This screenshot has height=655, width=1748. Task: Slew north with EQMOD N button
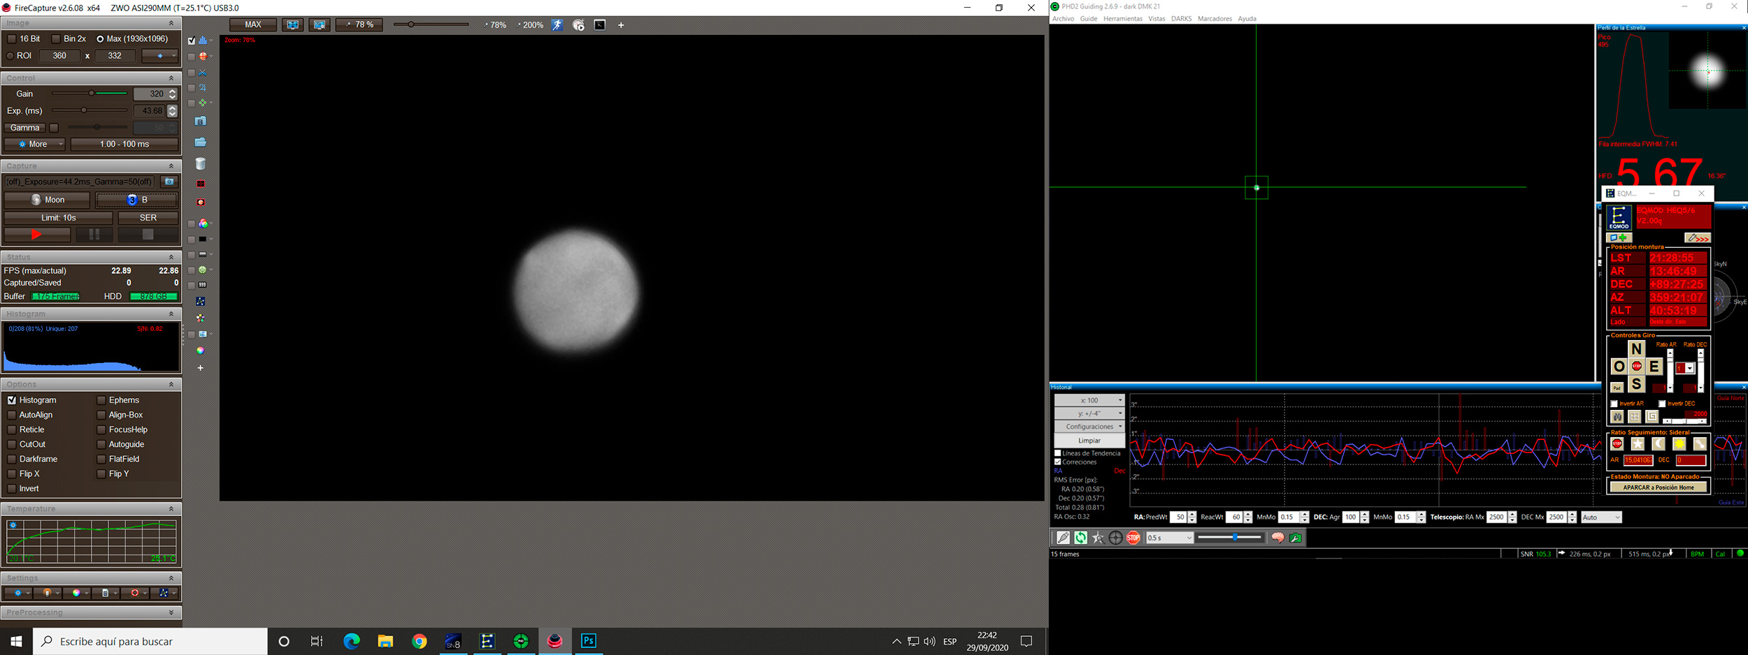[1636, 349]
